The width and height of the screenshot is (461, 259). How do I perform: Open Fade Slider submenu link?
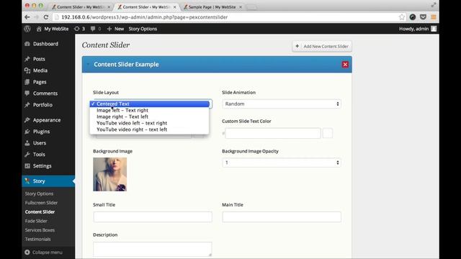pos(36,221)
